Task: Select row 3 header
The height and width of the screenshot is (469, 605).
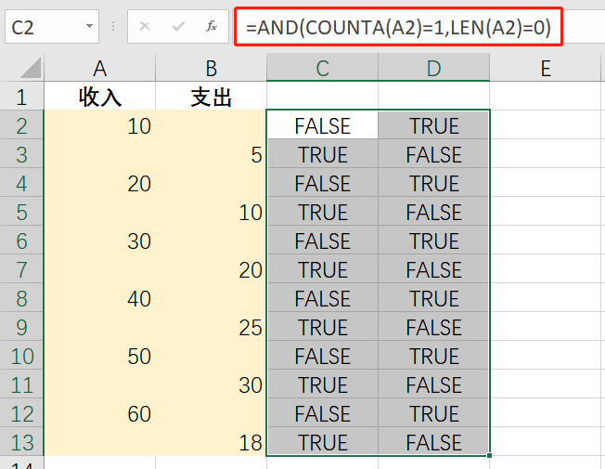Action: pyautogui.click(x=21, y=154)
